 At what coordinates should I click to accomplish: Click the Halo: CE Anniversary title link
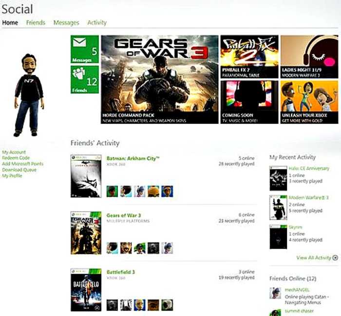(309, 168)
